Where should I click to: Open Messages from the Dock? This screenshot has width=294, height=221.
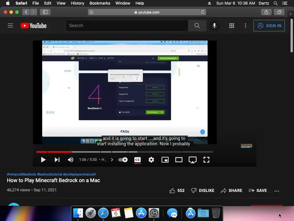coord(172,213)
